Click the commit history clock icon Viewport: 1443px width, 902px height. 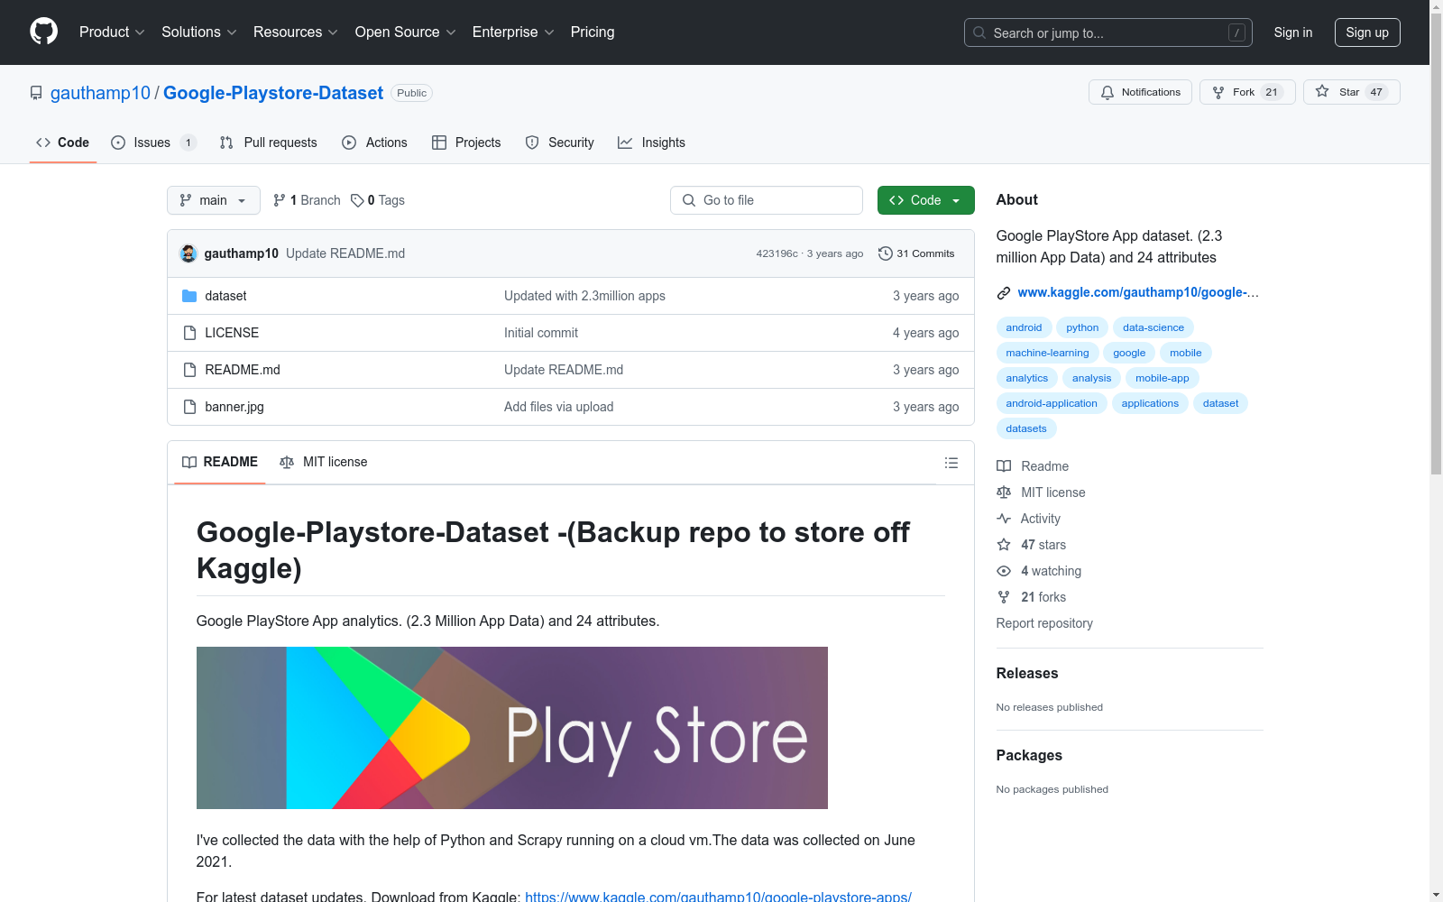pos(886,253)
